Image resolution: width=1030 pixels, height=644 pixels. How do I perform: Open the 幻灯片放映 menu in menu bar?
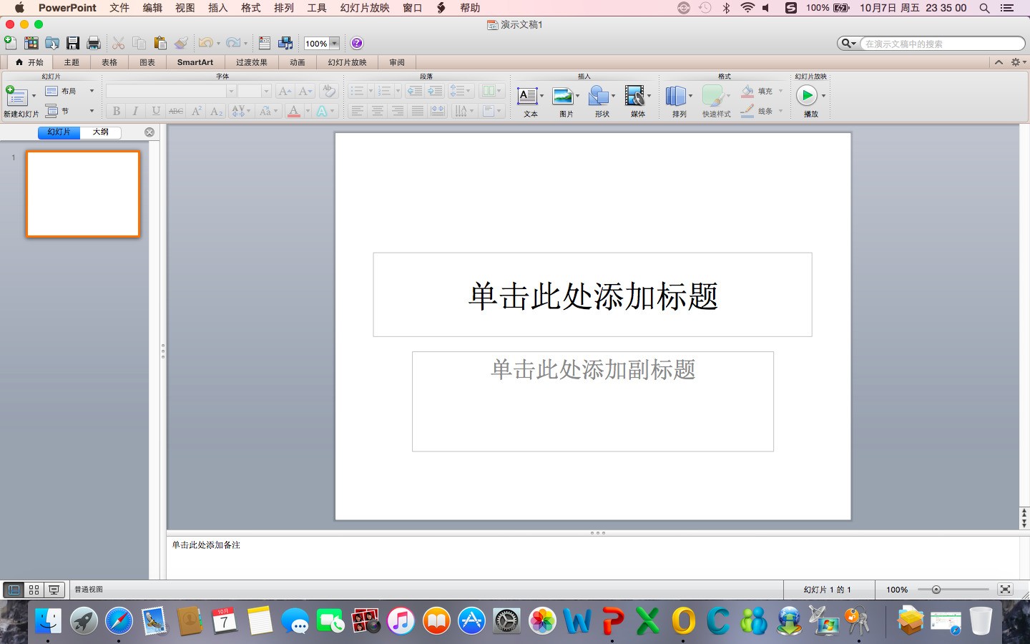pos(365,8)
